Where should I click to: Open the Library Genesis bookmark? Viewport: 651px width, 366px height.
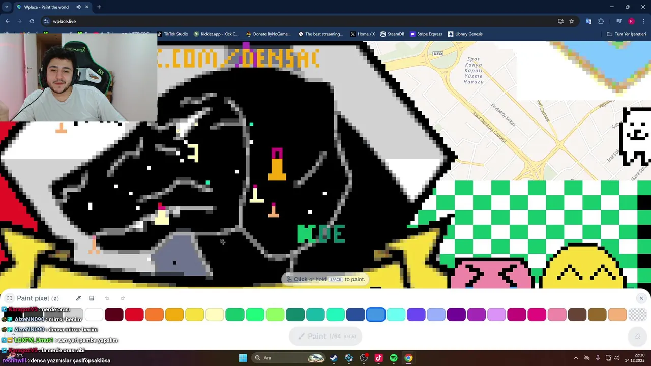pyautogui.click(x=465, y=34)
